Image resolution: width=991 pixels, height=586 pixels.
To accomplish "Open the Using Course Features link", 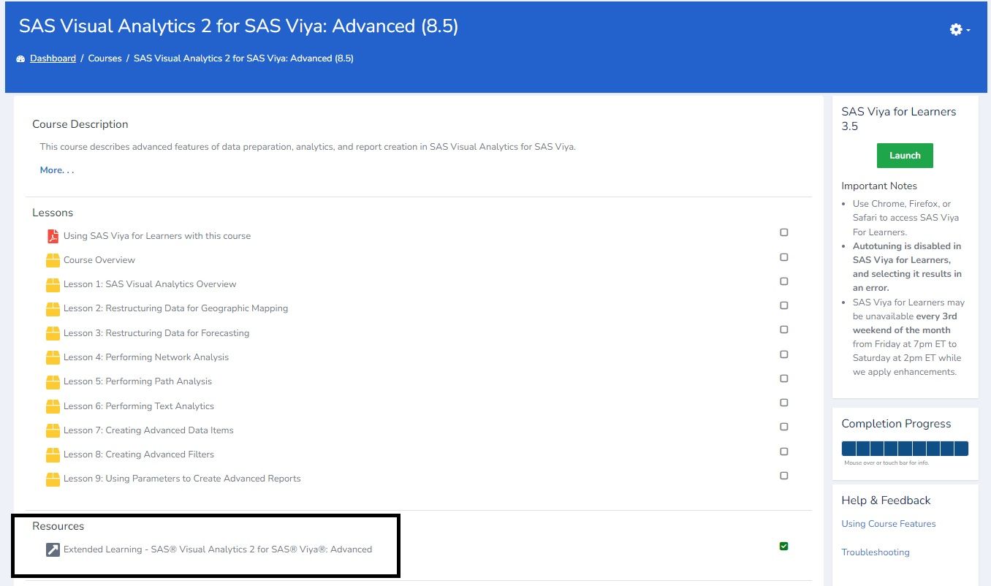I will click(888, 523).
